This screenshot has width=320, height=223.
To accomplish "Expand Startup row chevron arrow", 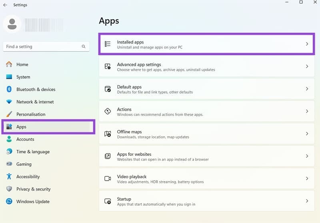I will pyautogui.click(x=307, y=201).
